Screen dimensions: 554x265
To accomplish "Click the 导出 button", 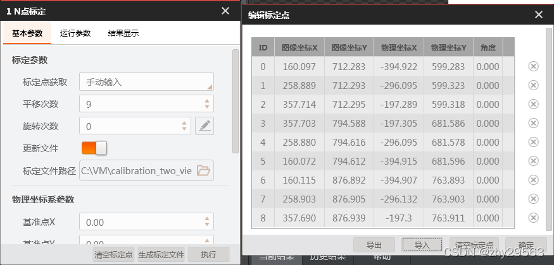I will click(374, 245).
